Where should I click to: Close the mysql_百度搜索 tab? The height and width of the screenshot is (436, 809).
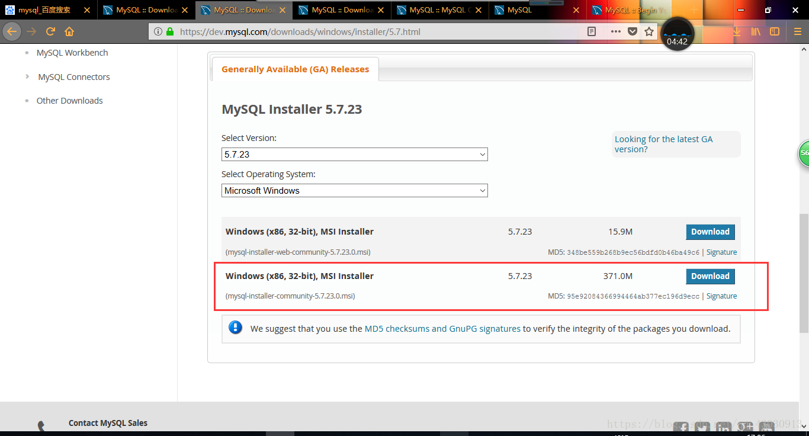click(x=87, y=10)
